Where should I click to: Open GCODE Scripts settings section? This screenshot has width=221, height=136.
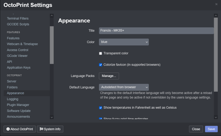pyautogui.click(x=18, y=24)
